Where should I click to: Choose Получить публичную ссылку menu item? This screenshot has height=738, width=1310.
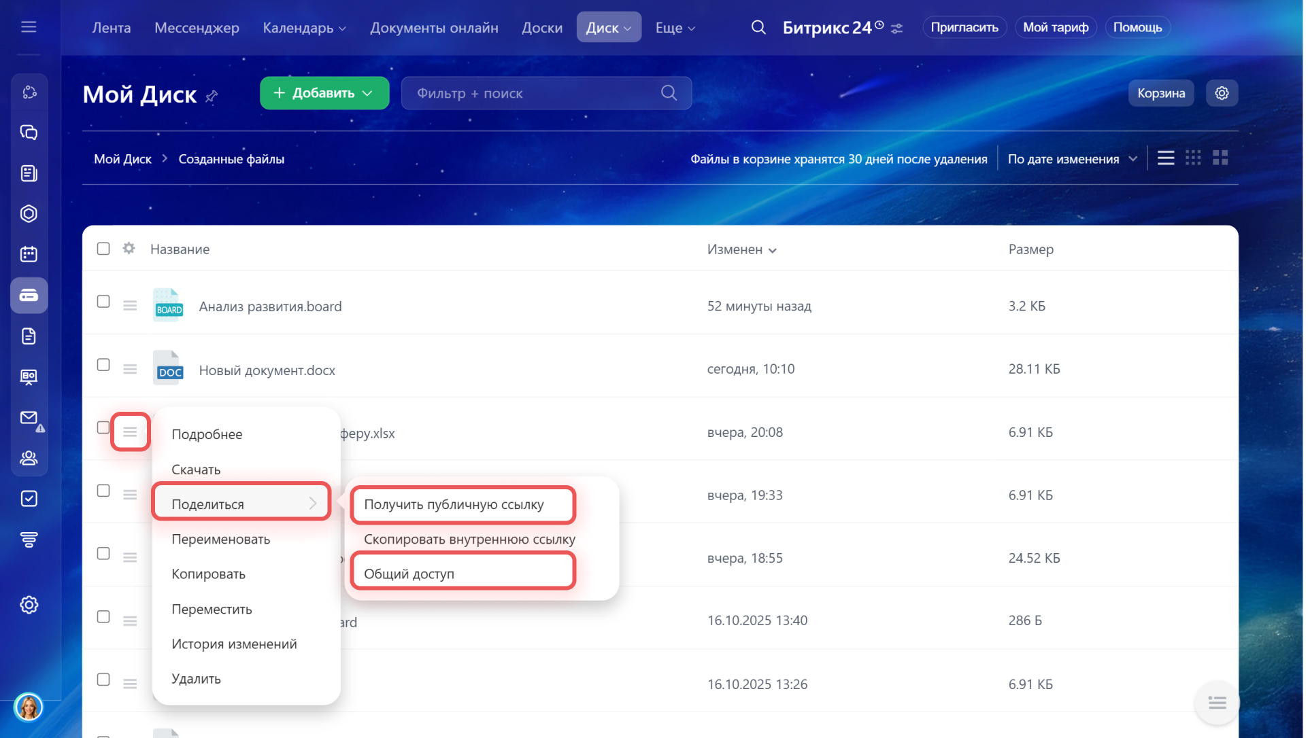pos(454,504)
